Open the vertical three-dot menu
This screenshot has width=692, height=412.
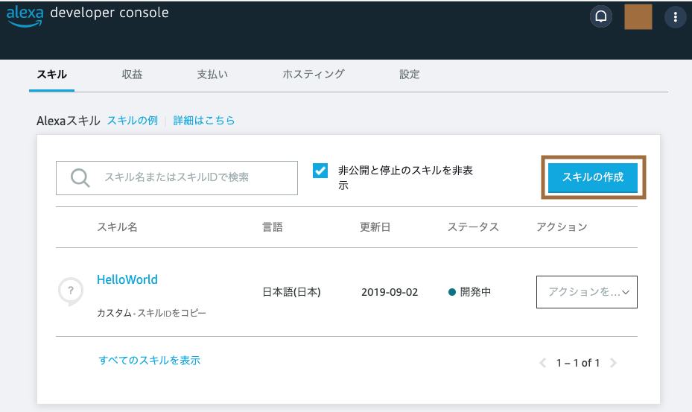(675, 17)
